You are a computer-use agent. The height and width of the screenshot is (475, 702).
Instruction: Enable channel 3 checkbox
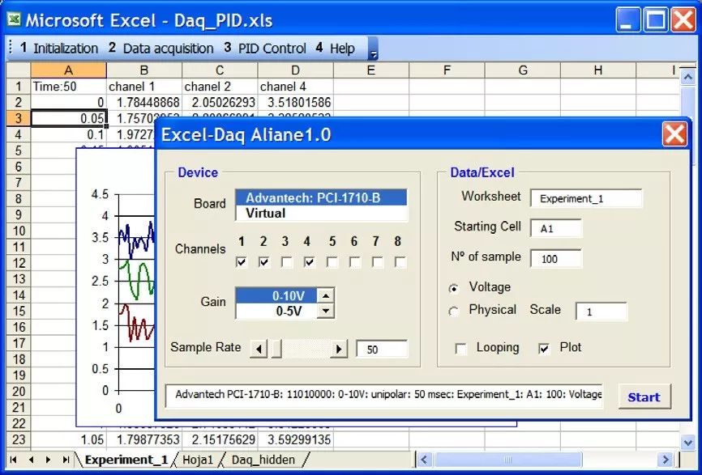287,262
